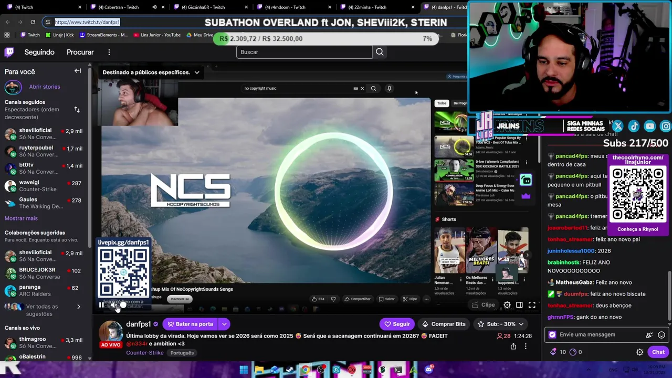Screen dimensions: 672x378
Task: Open the Counter-Strike category link
Action: [145, 353]
